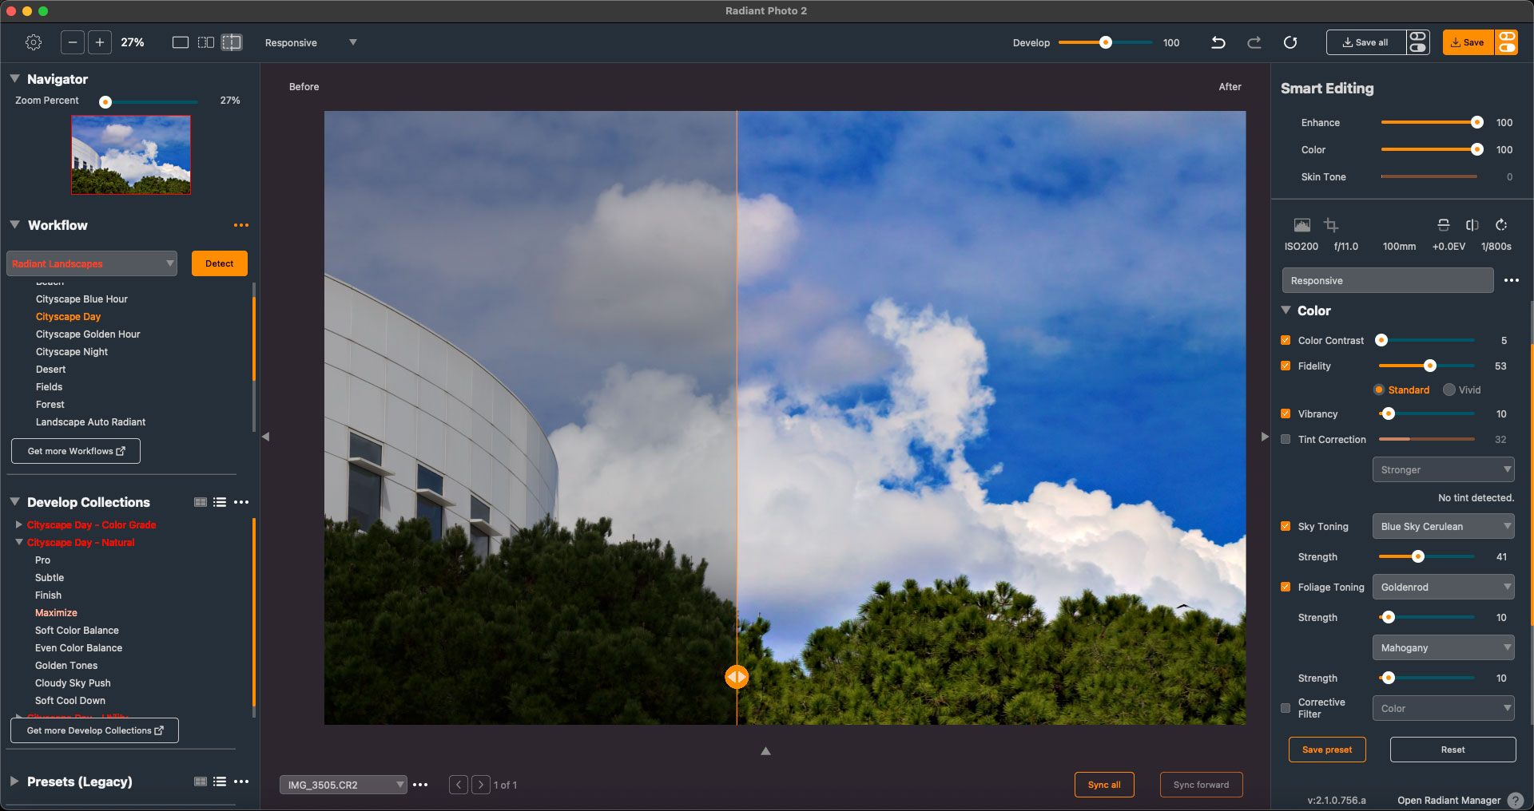The image size is (1534, 811).
Task: Choose the Golden Tones preset
Action: (66, 666)
